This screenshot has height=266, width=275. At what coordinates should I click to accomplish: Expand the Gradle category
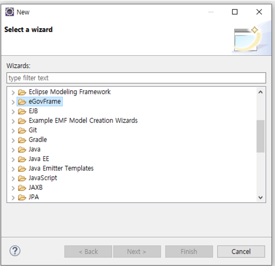coord(13,140)
